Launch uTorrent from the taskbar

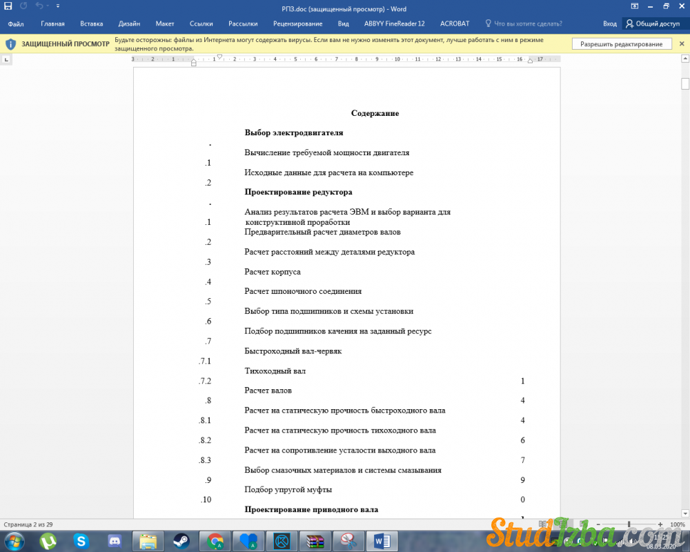48,540
